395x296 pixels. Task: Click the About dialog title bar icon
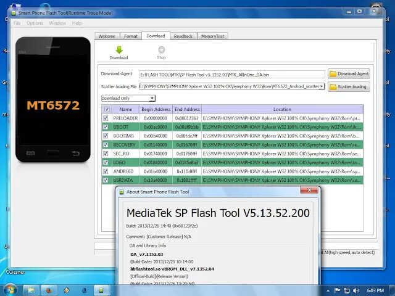122,192
